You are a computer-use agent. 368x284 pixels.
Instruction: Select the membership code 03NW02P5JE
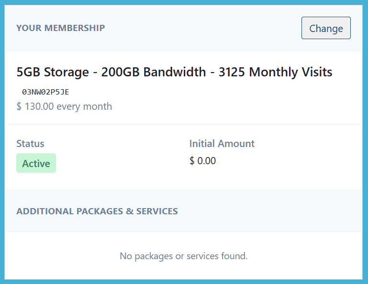pyautogui.click(x=46, y=92)
